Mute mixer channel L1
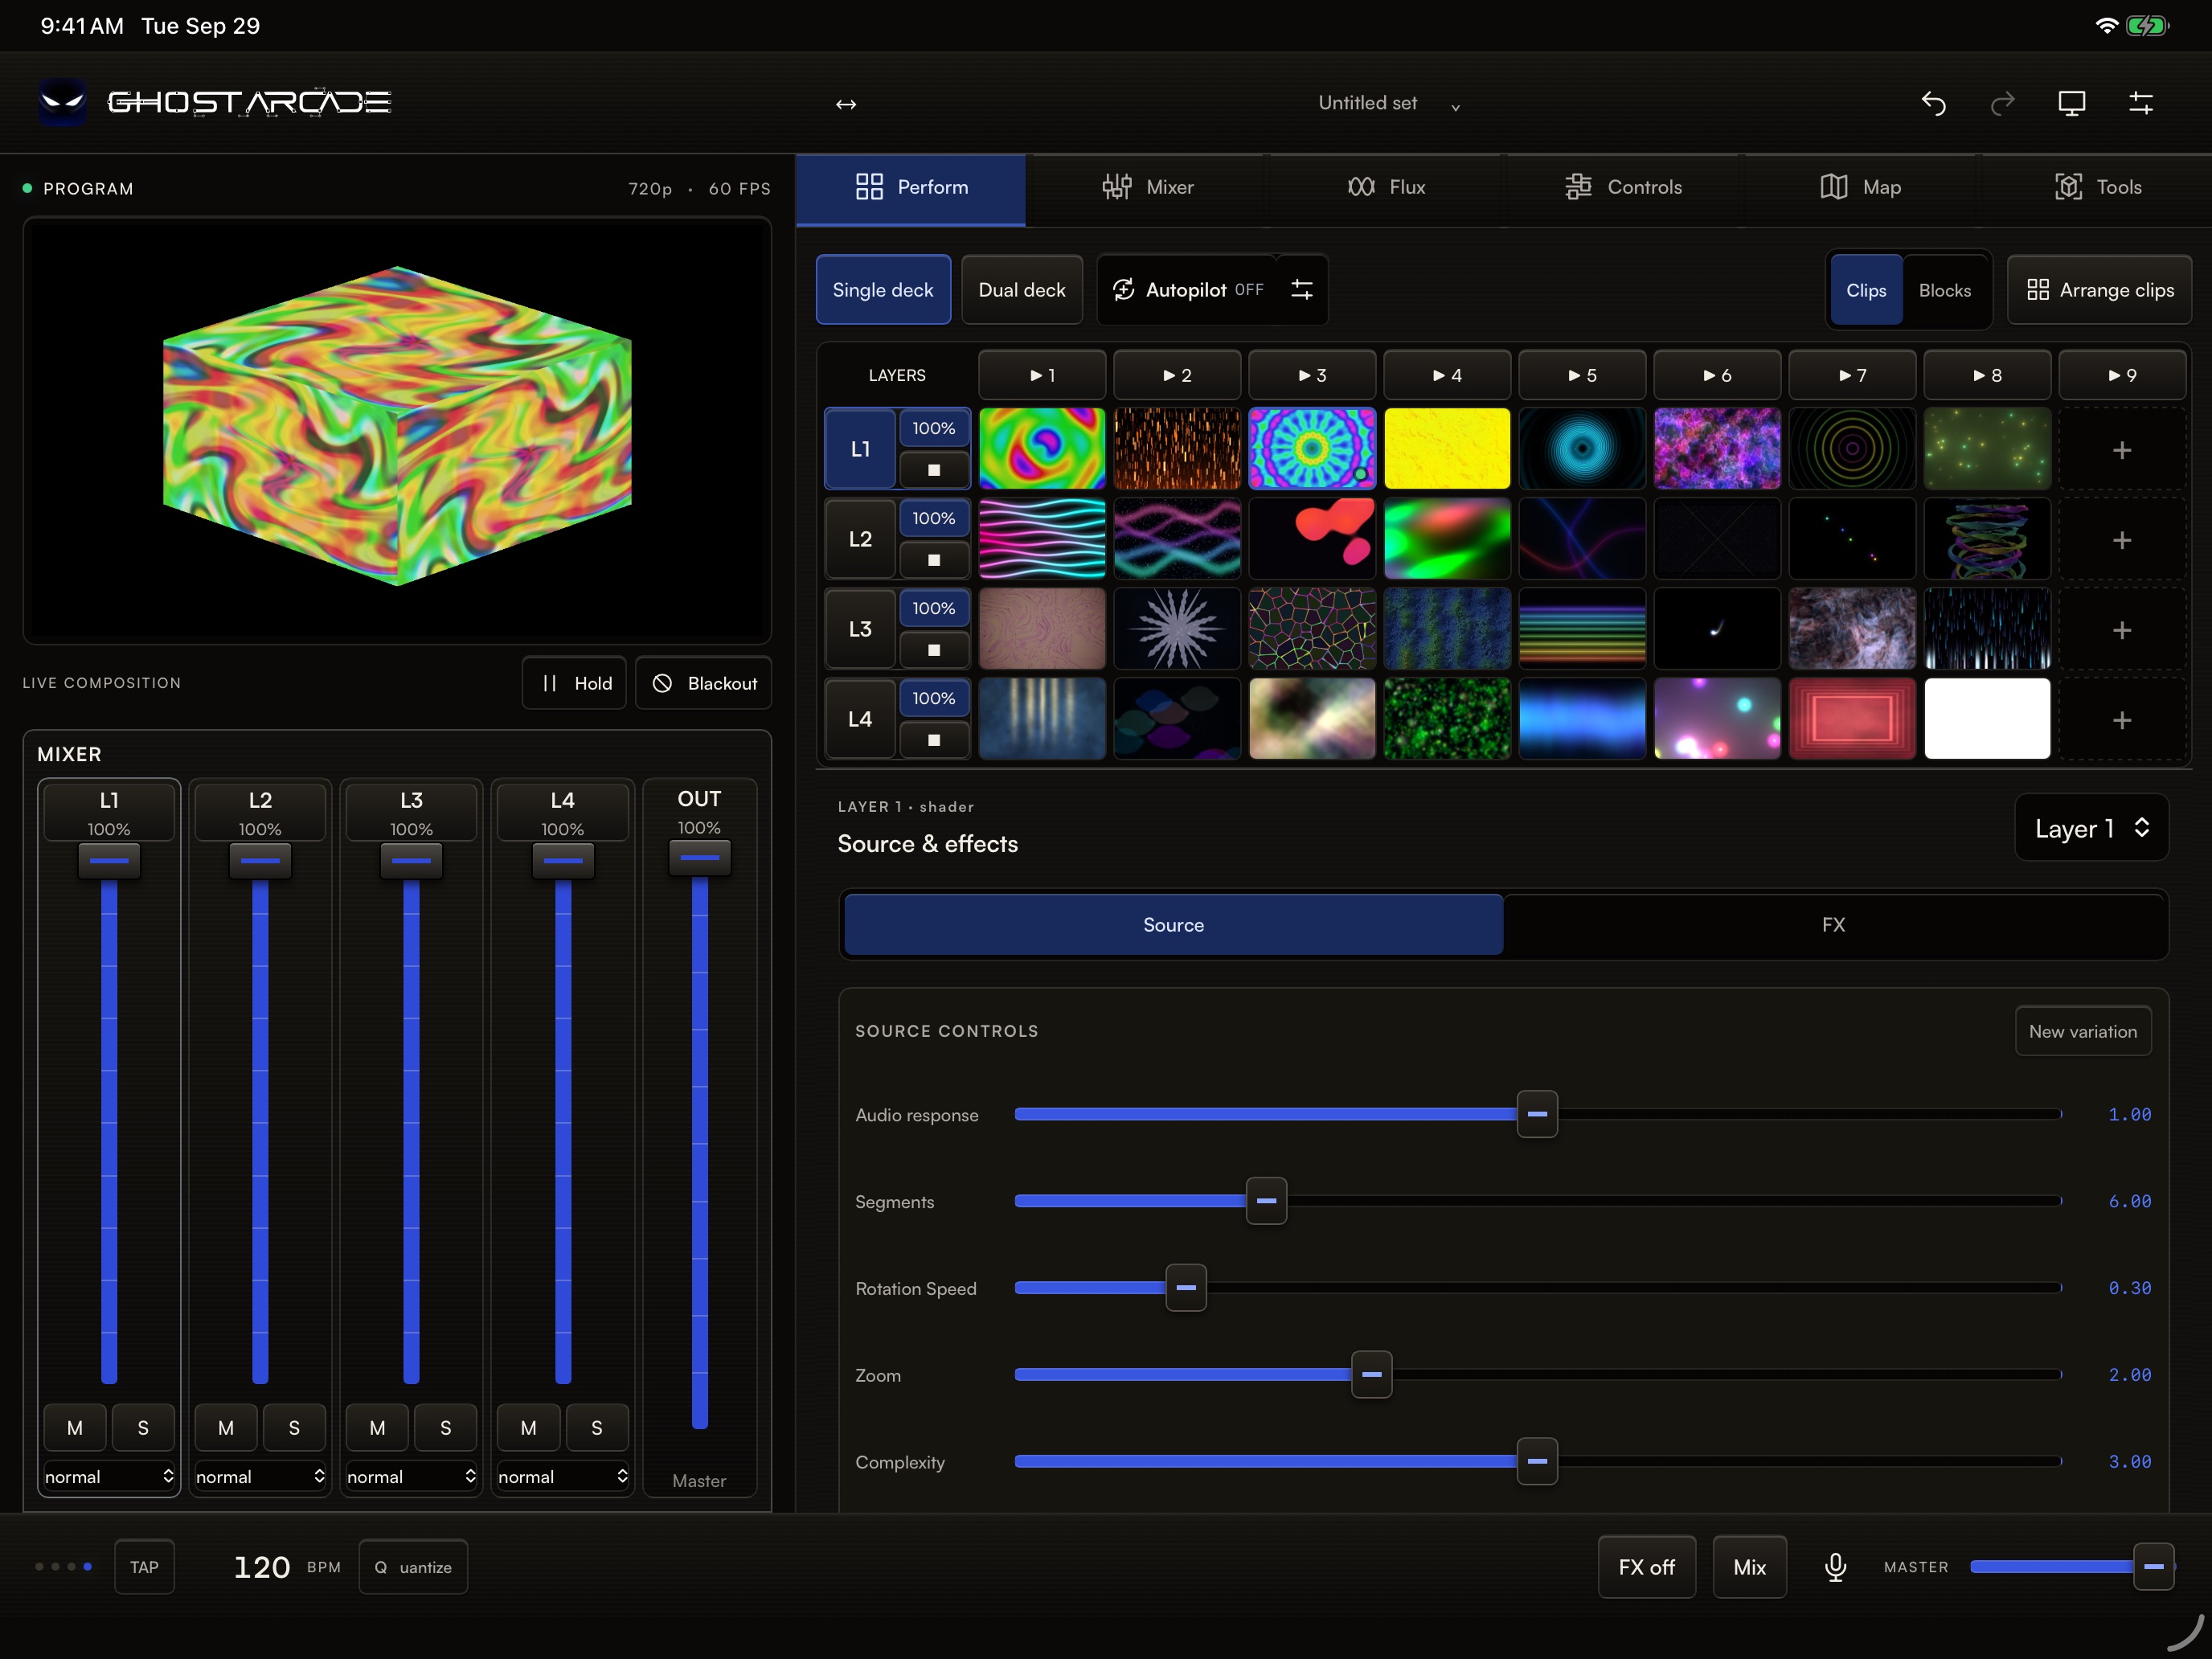This screenshot has width=2212, height=1659. tap(75, 1428)
